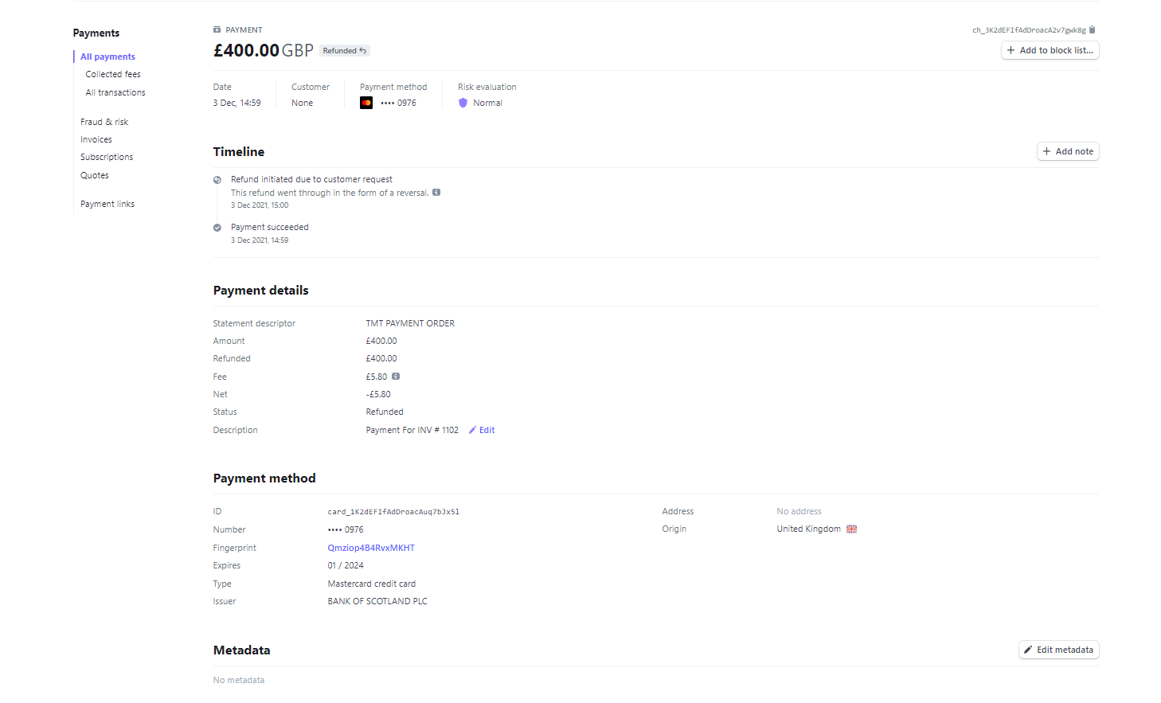Click the Normal risk shield icon

point(463,103)
